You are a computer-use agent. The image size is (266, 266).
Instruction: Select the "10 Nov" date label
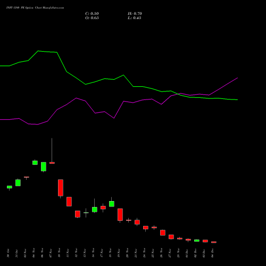(59, 253)
